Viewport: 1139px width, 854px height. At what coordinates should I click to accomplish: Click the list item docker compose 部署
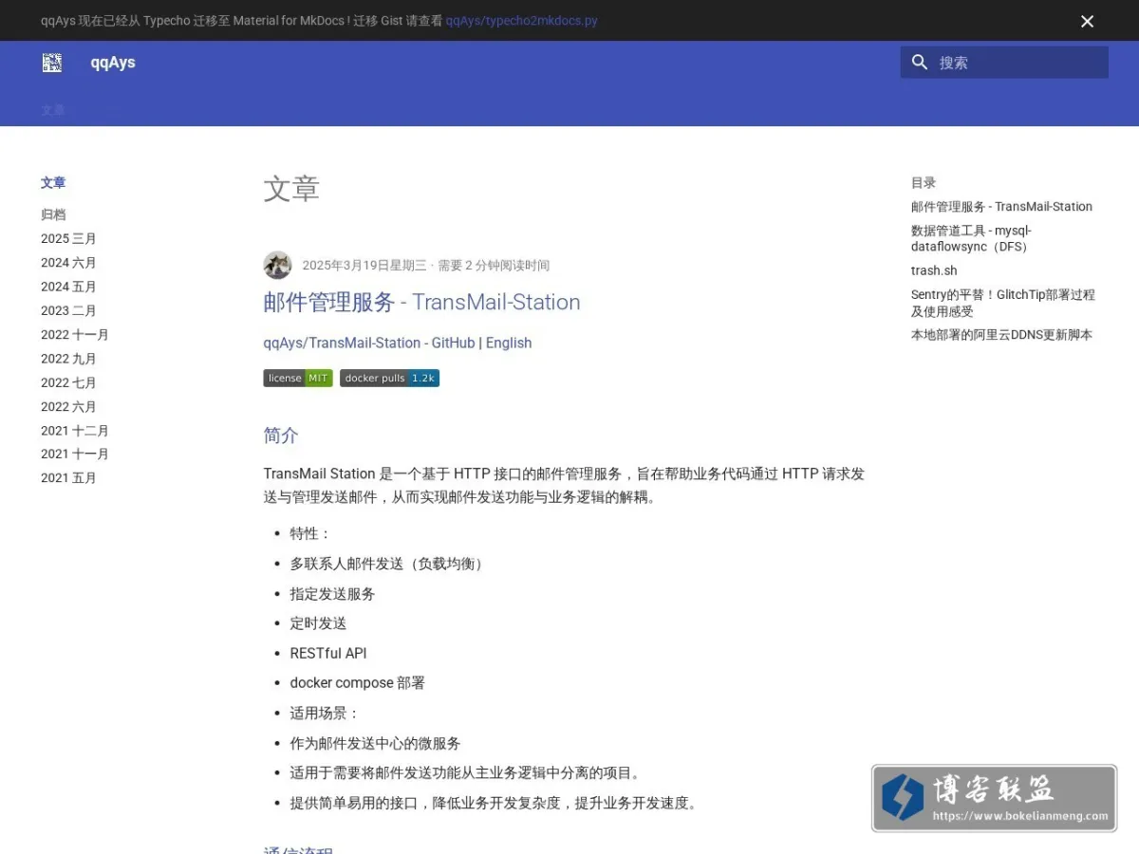[x=358, y=682]
